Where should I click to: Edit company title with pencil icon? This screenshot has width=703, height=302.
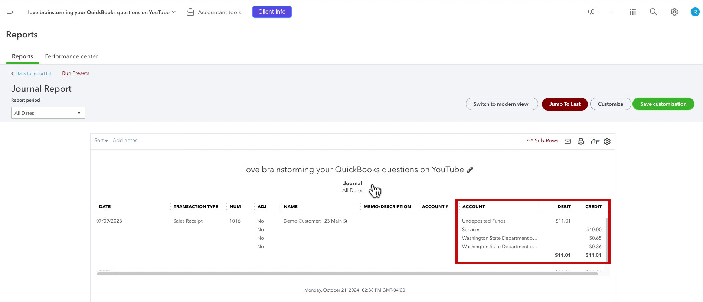(x=470, y=170)
